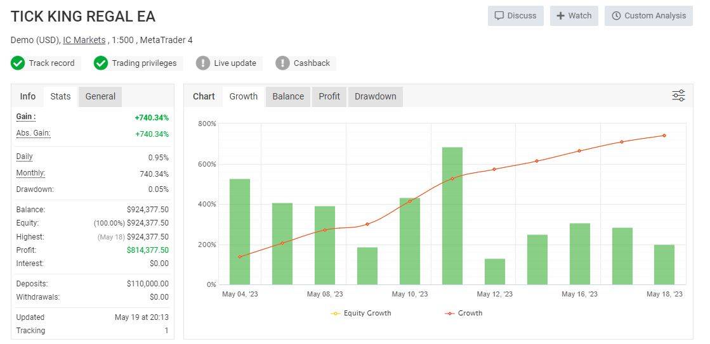
Task: Open the Custom Analysis button
Action: point(648,16)
